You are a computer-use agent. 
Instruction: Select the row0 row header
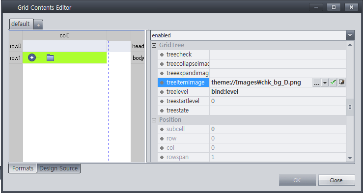[x=16, y=46]
